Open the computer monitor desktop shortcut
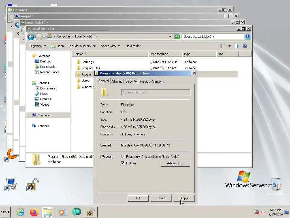 point(10,184)
